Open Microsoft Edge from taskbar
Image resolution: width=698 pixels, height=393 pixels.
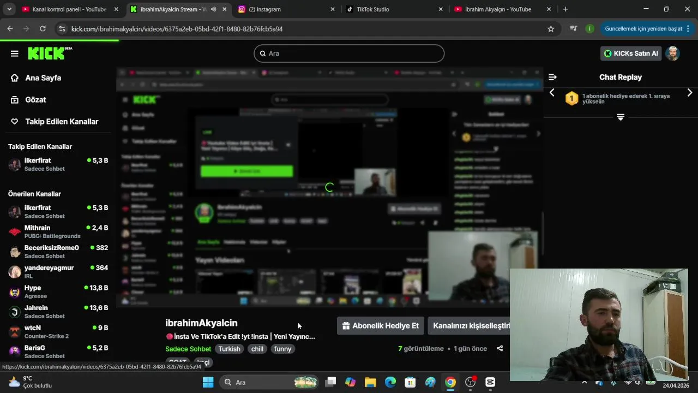(x=390, y=382)
